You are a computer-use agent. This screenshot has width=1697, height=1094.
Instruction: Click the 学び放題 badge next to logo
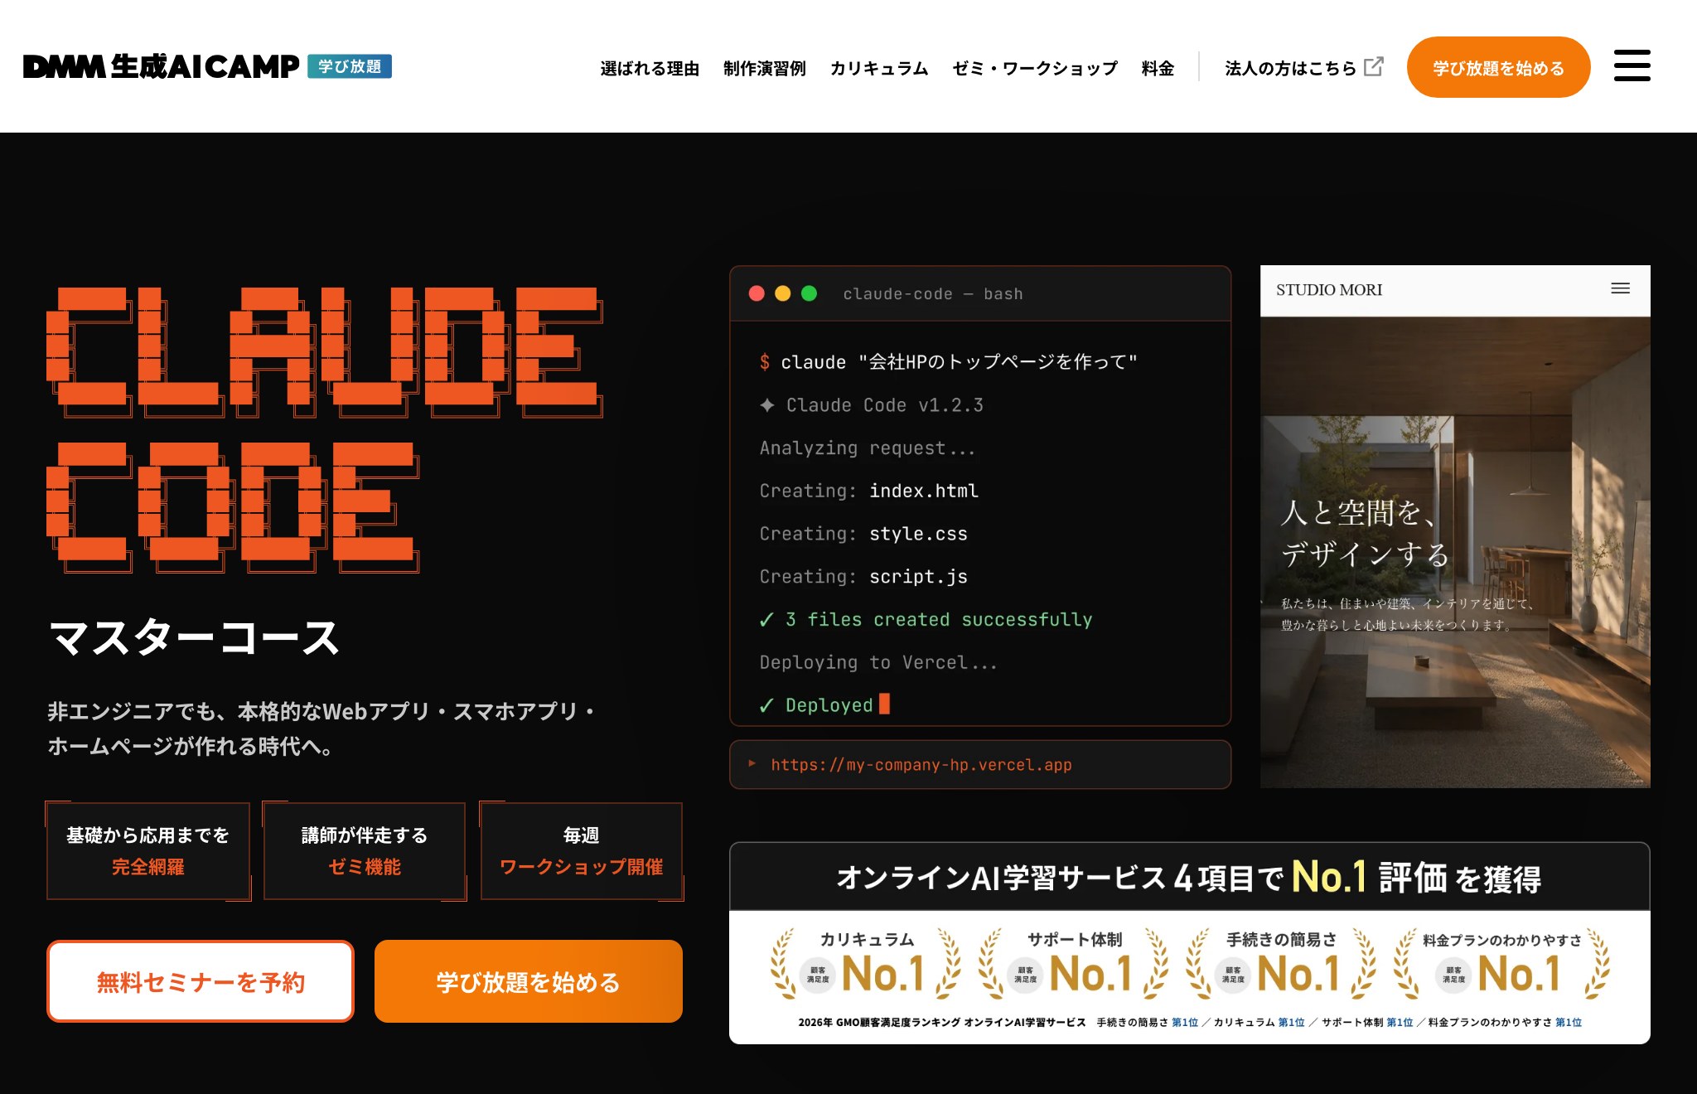click(x=350, y=66)
